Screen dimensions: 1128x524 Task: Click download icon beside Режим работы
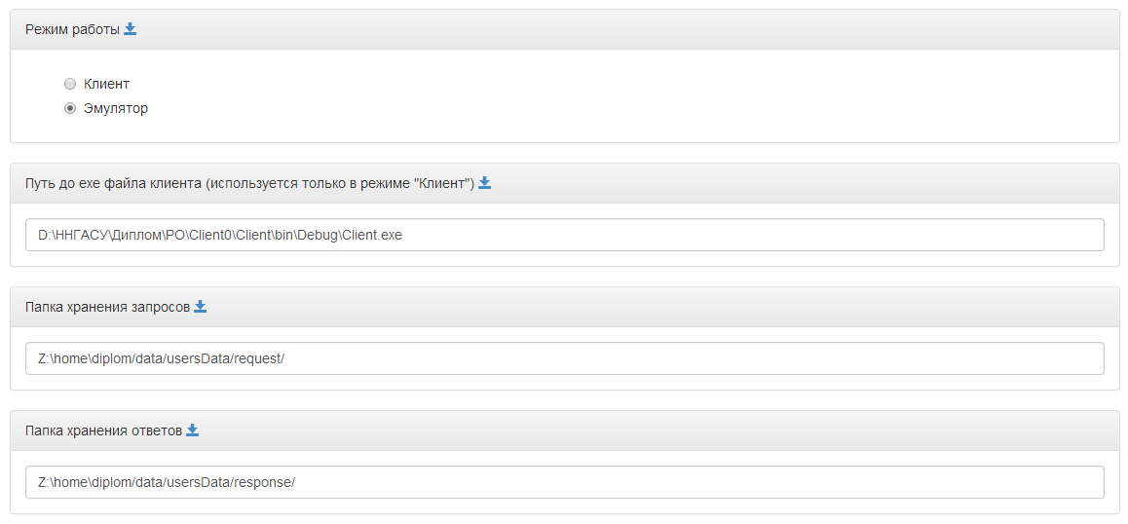[130, 29]
